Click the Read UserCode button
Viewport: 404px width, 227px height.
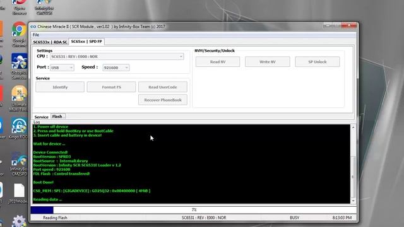[163, 87]
